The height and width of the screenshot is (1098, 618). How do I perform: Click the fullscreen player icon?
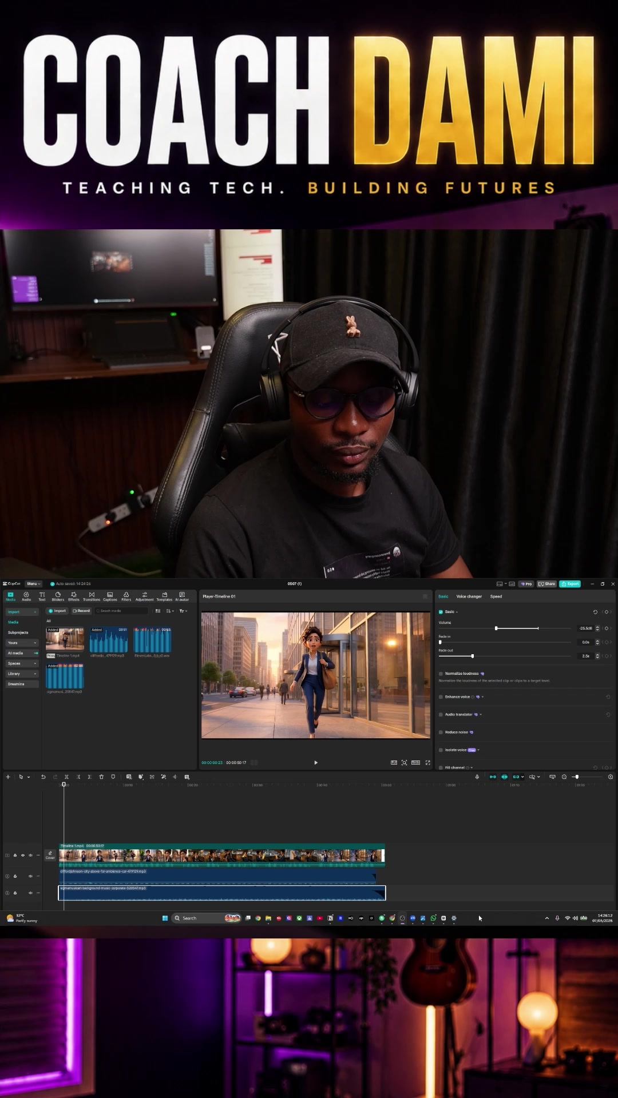tap(427, 762)
